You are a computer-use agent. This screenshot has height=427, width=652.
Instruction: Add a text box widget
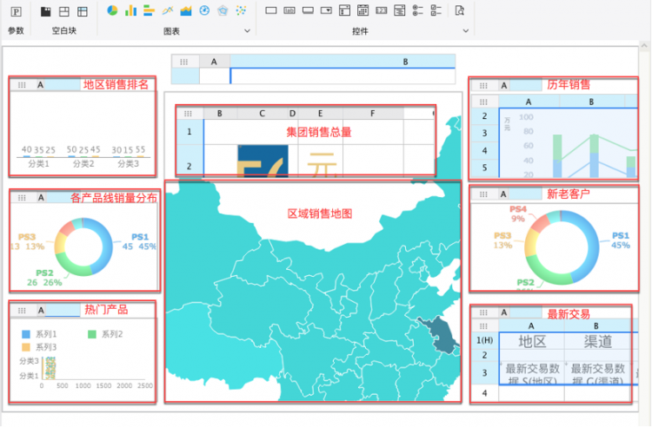point(271,10)
